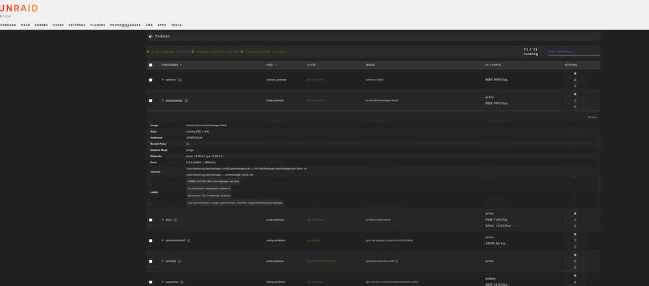Stop the adminer container
Image resolution: width=649 pixels, height=286 pixels.
575,74
